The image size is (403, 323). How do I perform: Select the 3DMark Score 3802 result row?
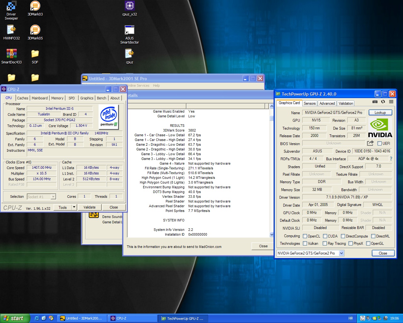(x=179, y=130)
